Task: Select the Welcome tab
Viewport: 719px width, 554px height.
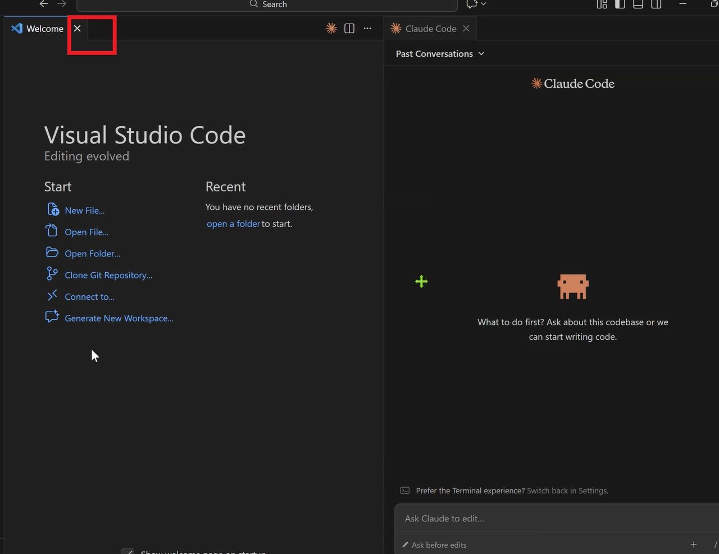Action: point(38,29)
